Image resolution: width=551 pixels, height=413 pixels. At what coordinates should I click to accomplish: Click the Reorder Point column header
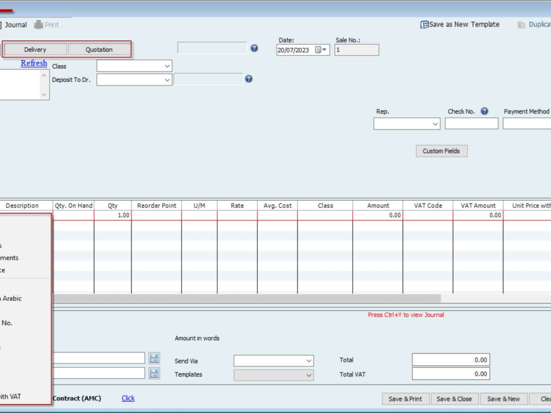pos(157,206)
